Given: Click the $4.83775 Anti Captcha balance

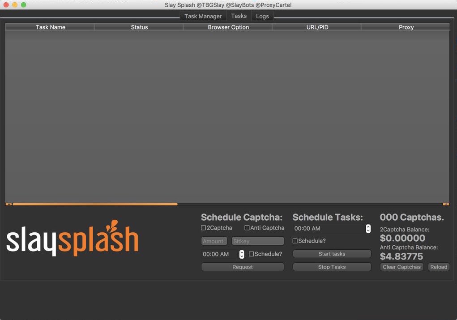Looking at the screenshot, I should click(401, 256).
